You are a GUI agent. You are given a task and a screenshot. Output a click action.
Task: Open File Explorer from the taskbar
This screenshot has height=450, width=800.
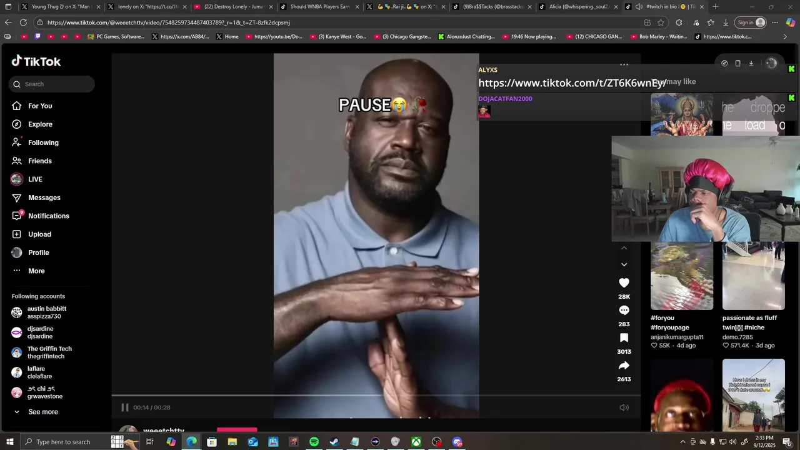click(x=232, y=442)
